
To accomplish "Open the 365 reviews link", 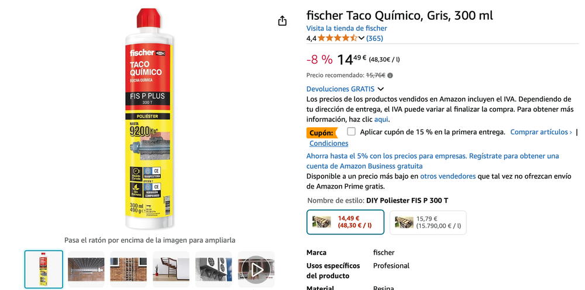I will [374, 39].
